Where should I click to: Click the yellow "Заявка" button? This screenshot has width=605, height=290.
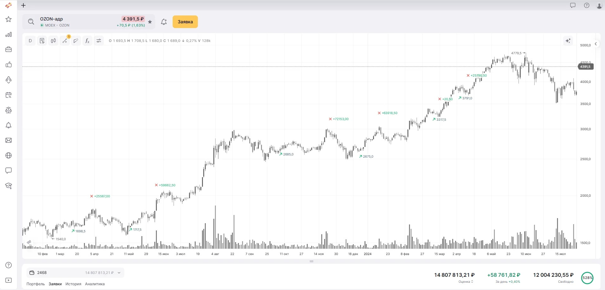[x=185, y=22]
